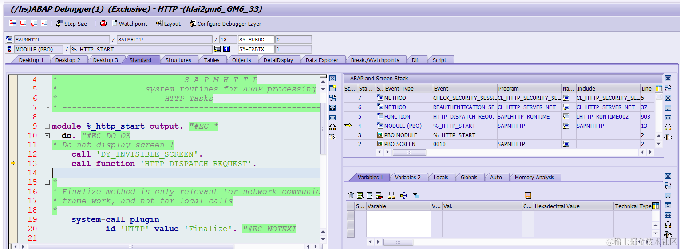Click the first Variable name input cell
Image resolution: width=680 pixels, height=249 pixels.
[398, 215]
